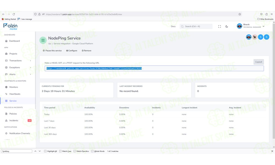Viewport: 275px width, 165px height.
Task: Enable the Whole Words checkbox
Action: 92,151
